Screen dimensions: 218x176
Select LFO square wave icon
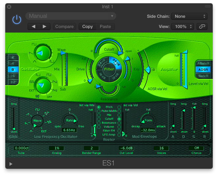coord(37,110)
